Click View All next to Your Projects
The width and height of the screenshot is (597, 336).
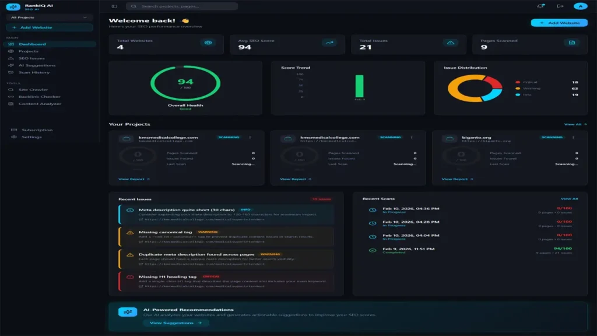pos(575,124)
